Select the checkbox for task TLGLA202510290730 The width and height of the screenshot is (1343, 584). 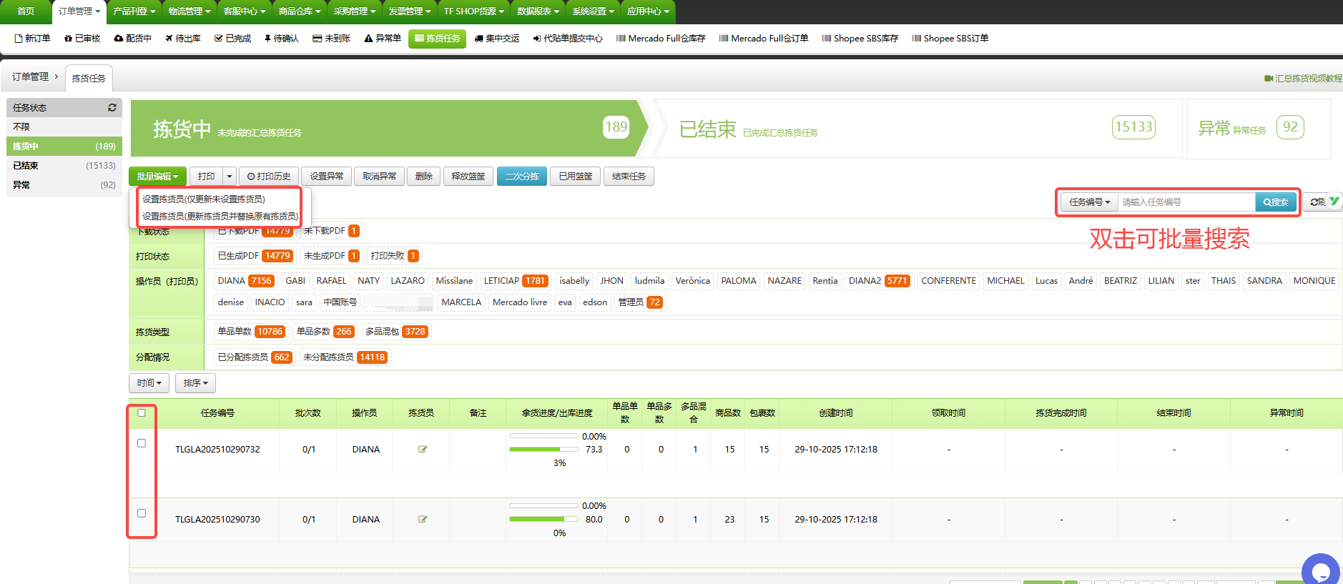(x=142, y=513)
